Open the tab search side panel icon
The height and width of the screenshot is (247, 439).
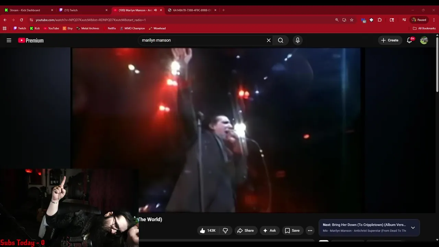click(392, 20)
